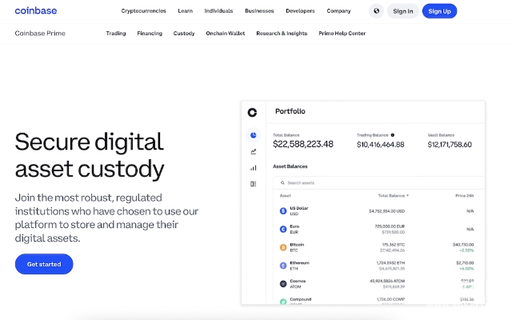Click the 45,924.5826 ATOM balance

click(x=387, y=281)
